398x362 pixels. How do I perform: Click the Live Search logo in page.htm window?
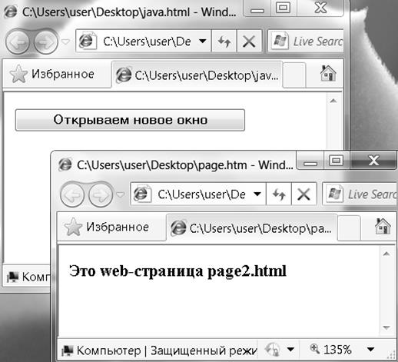tap(335, 194)
